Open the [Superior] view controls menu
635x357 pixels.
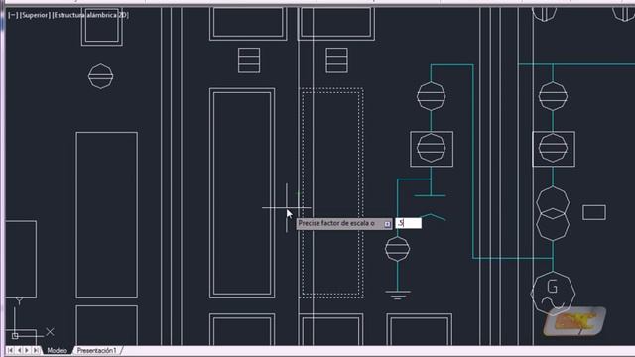[35, 15]
